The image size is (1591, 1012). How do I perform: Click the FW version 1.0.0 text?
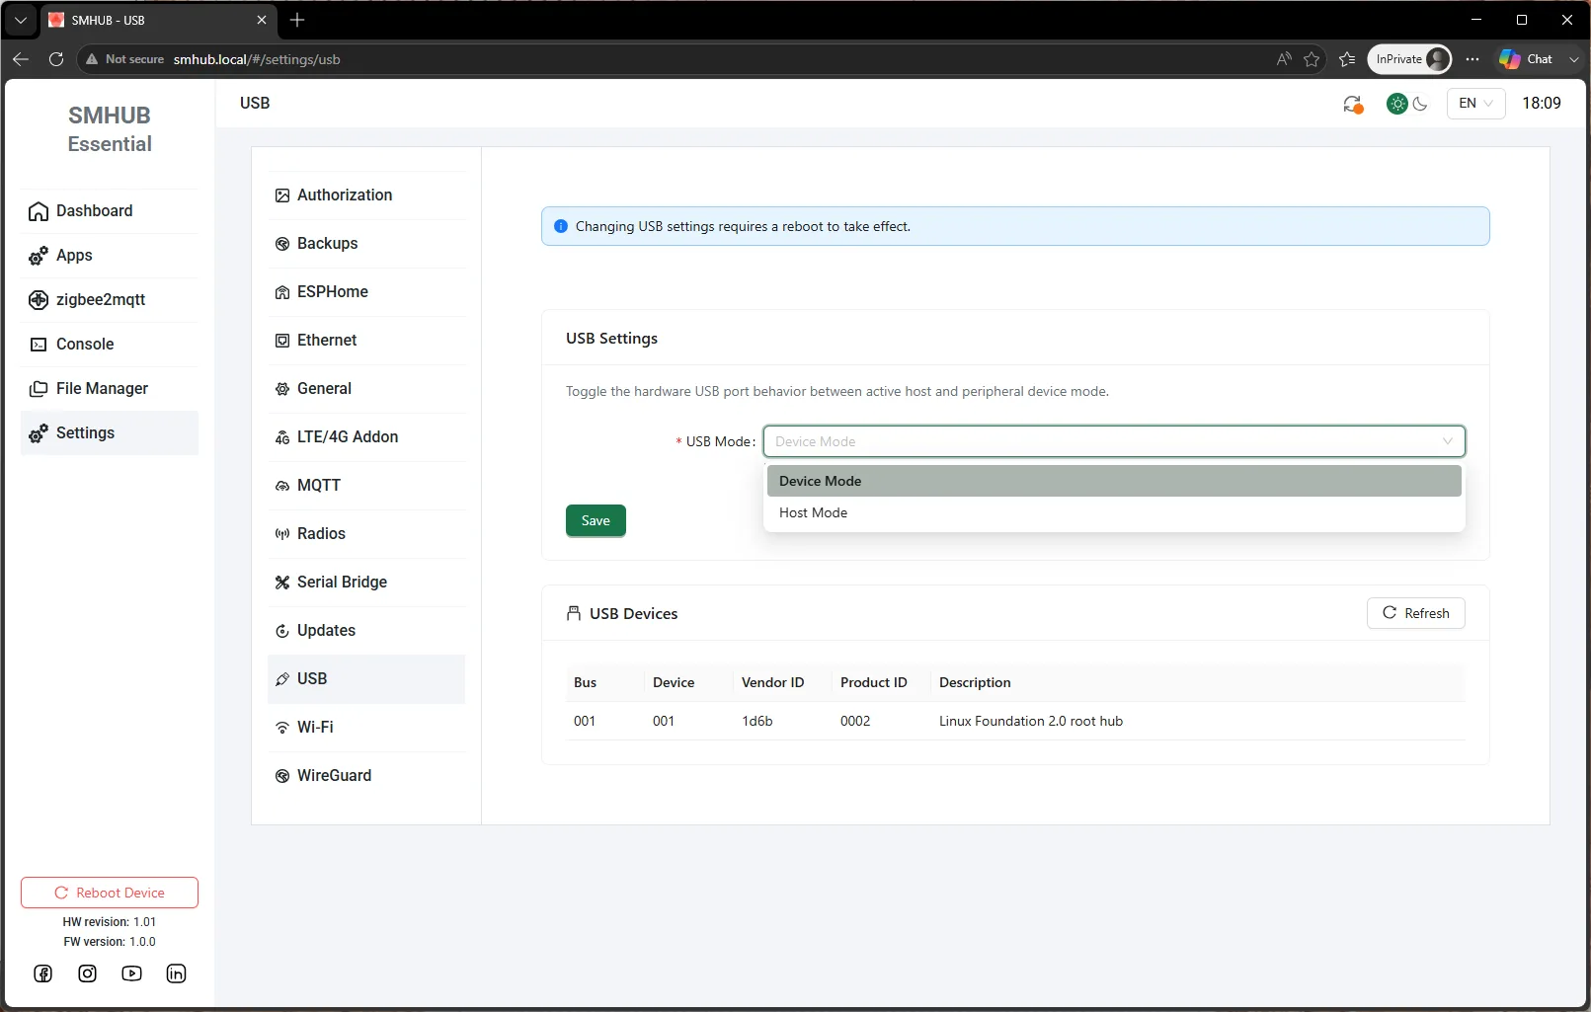coord(110,942)
